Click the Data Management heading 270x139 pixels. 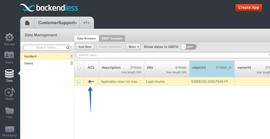pos(41,35)
